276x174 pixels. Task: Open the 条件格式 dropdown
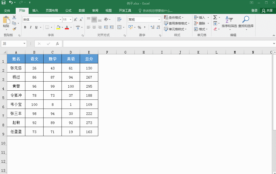[174, 18]
